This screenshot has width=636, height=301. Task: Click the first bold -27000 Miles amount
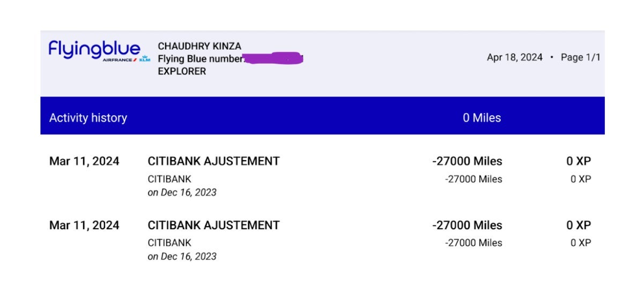click(x=467, y=161)
